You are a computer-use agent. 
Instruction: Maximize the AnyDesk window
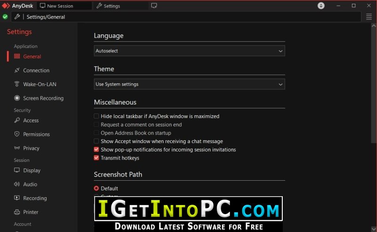(354, 6)
